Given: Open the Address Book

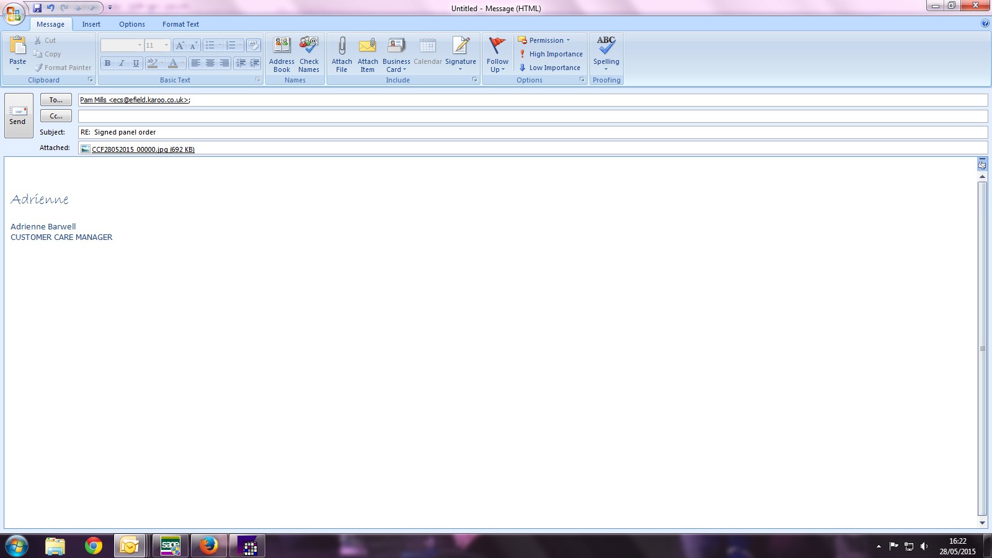Looking at the screenshot, I should tap(281, 46).
